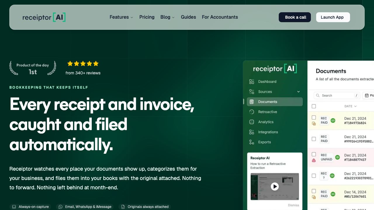
Task: Tick the select-all checkbox in the table header
Action: click(314, 106)
